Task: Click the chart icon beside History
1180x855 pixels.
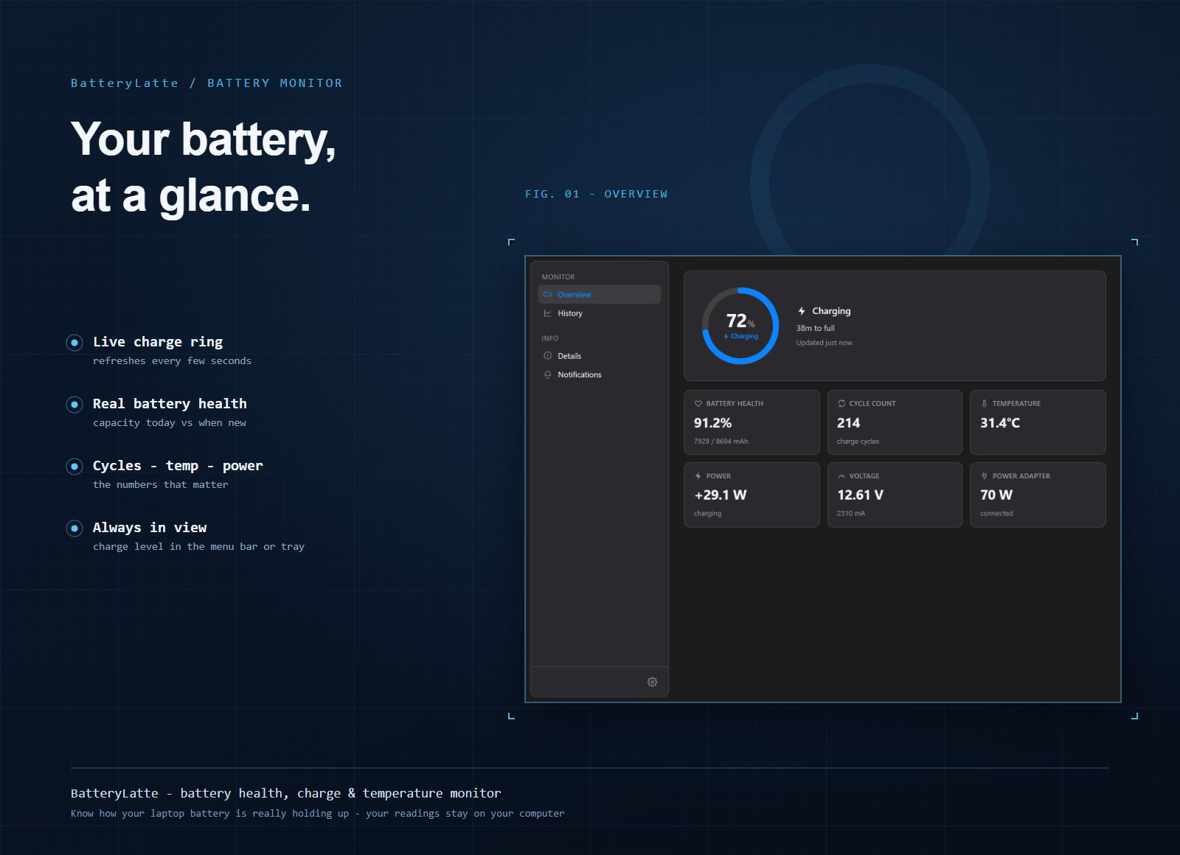Action: point(548,313)
